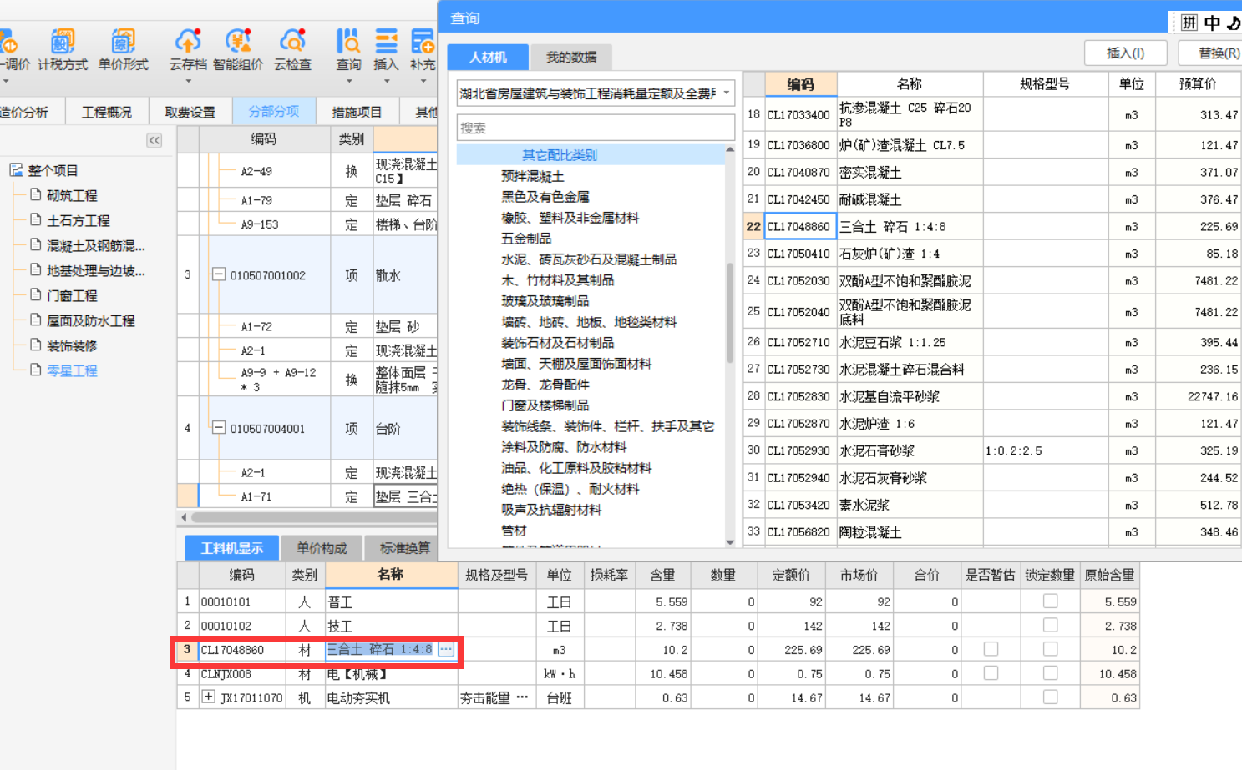The height and width of the screenshot is (770, 1242).
Task: Click the 拼 input method icon
Action: pos(1189,23)
